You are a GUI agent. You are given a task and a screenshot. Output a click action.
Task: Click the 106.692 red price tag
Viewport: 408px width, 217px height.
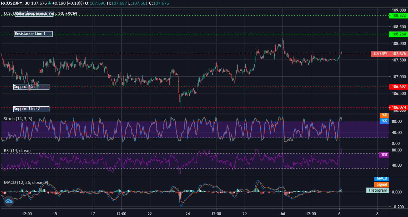pos(398,87)
